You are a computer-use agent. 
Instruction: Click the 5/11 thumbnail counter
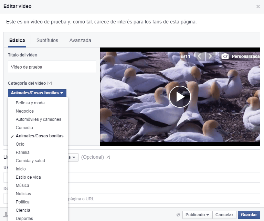point(186,56)
